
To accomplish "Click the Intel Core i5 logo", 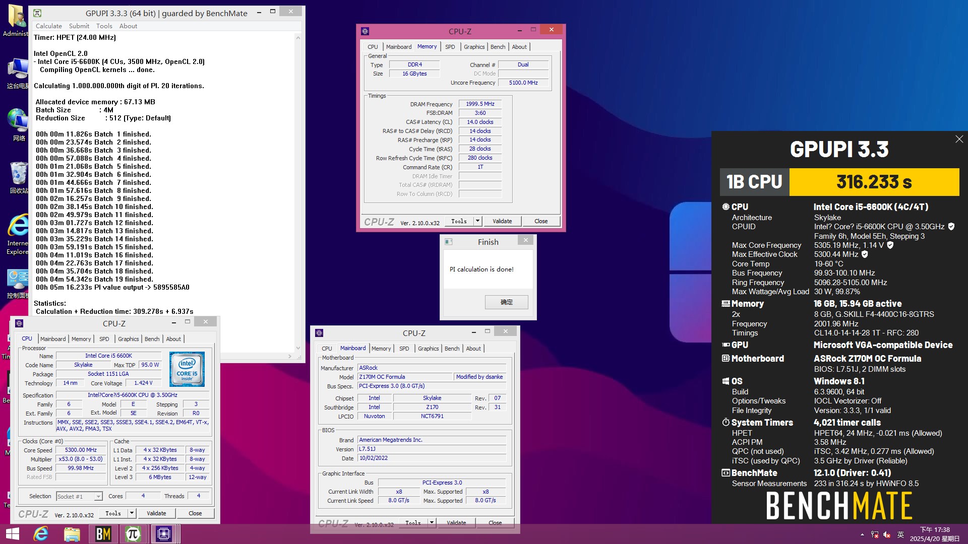I will click(x=187, y=369).
